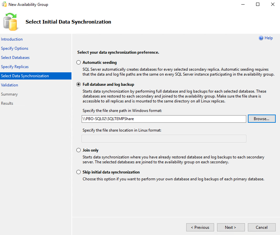Maximize the New Availability Group window

click(x=258, y=5)
